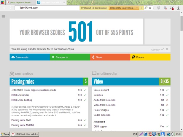Click 'HTML5 tokenizer' row
This screenshot has height=137, width=183.
(49, 95)
